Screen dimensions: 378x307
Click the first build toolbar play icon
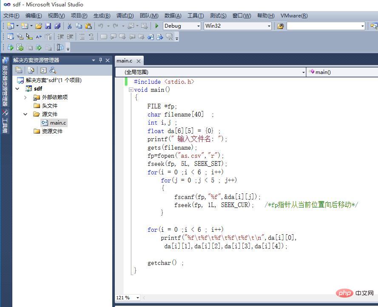pyautogui.click(x=10, y=47)
